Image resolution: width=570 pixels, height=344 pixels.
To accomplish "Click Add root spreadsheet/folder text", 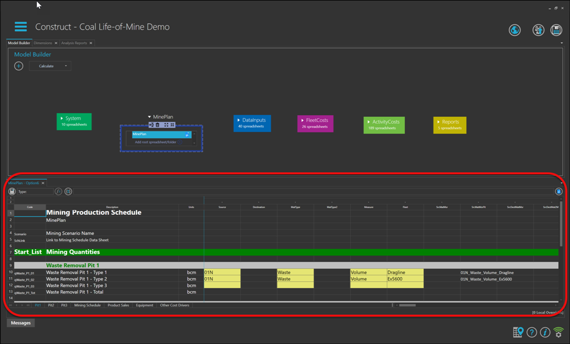I will click(x=156, y=142).
